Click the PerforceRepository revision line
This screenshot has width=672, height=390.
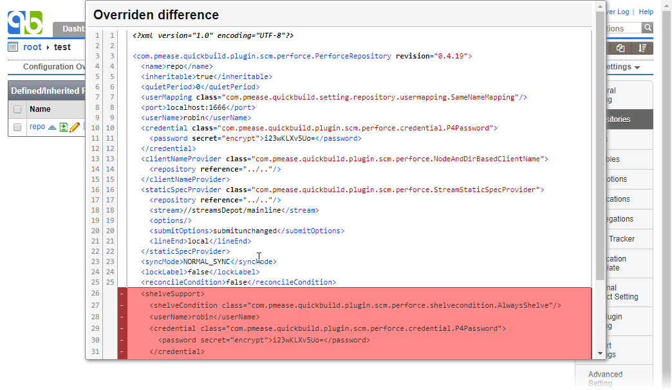(302, 56)
